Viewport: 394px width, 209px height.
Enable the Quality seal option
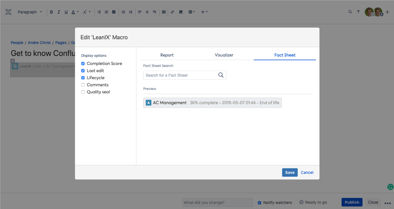coord(83,92)
